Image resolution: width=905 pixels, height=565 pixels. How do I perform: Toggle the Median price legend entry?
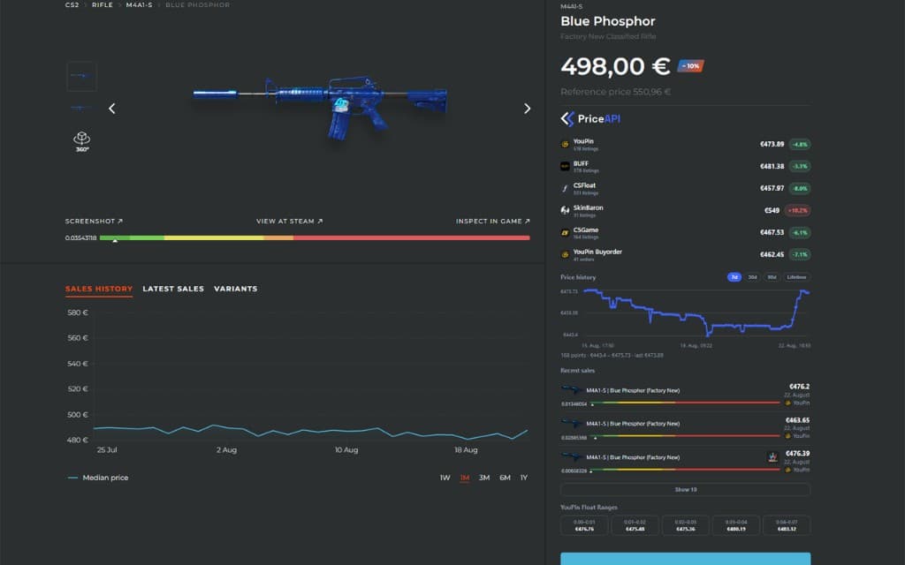pyautogui.click(x=98, y=478)
